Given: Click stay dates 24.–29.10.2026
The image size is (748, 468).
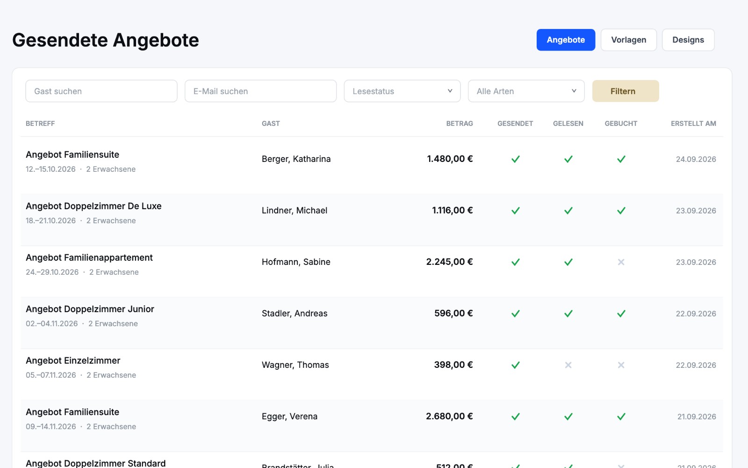Looking at the screenshot, I should pos(52,272).
